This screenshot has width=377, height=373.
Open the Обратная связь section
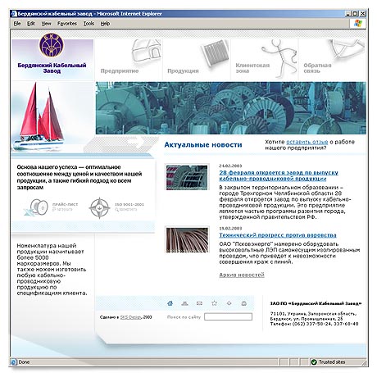tap(317, 68)
